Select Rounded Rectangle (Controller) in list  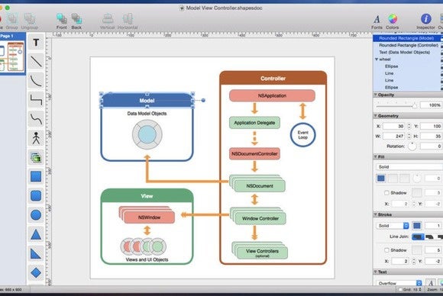pos(409,45)
